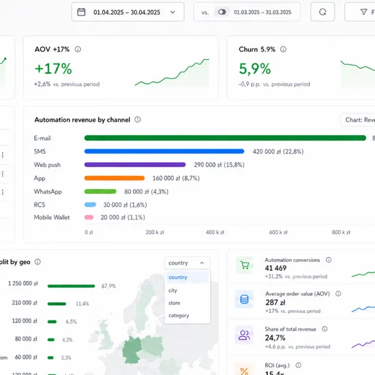Click the '420 000 zł (22,8%)' SMS value
The height and width of the screenshot is (375, 375).
278,151
